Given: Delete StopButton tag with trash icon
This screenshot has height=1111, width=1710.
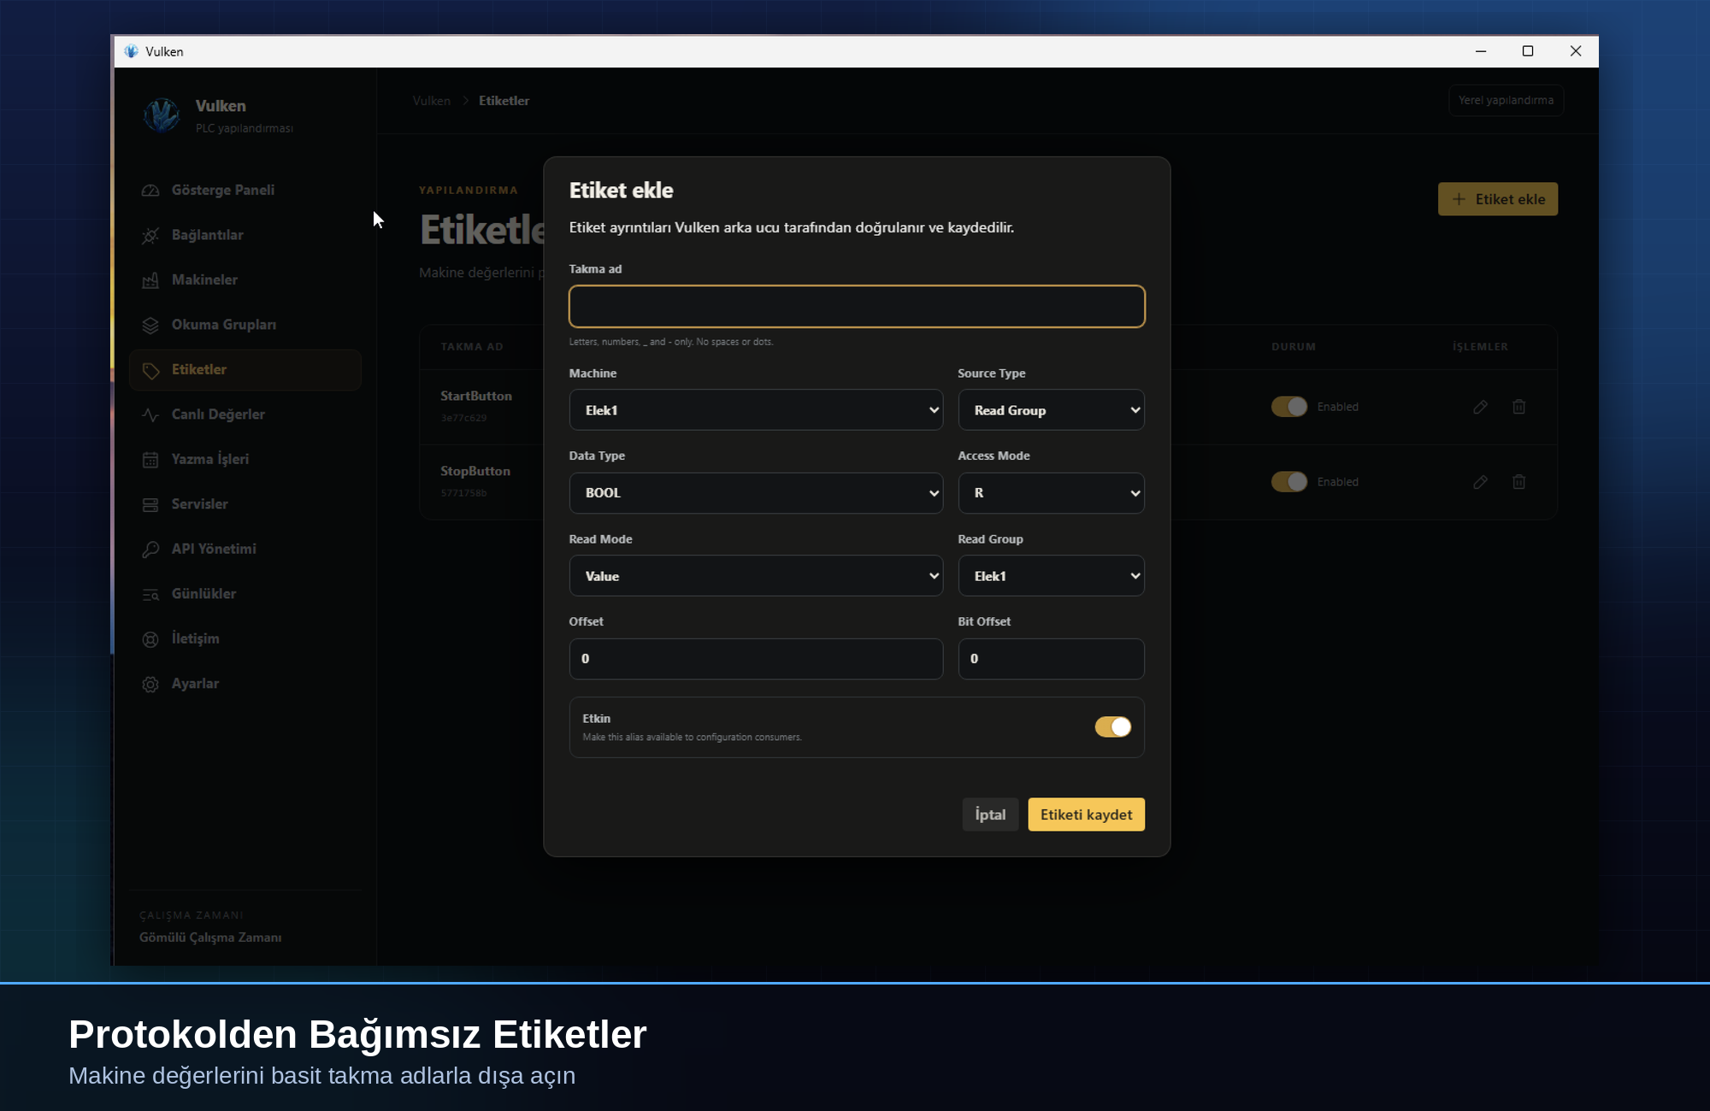Looking at the screenshot, I should point(1518,482).
